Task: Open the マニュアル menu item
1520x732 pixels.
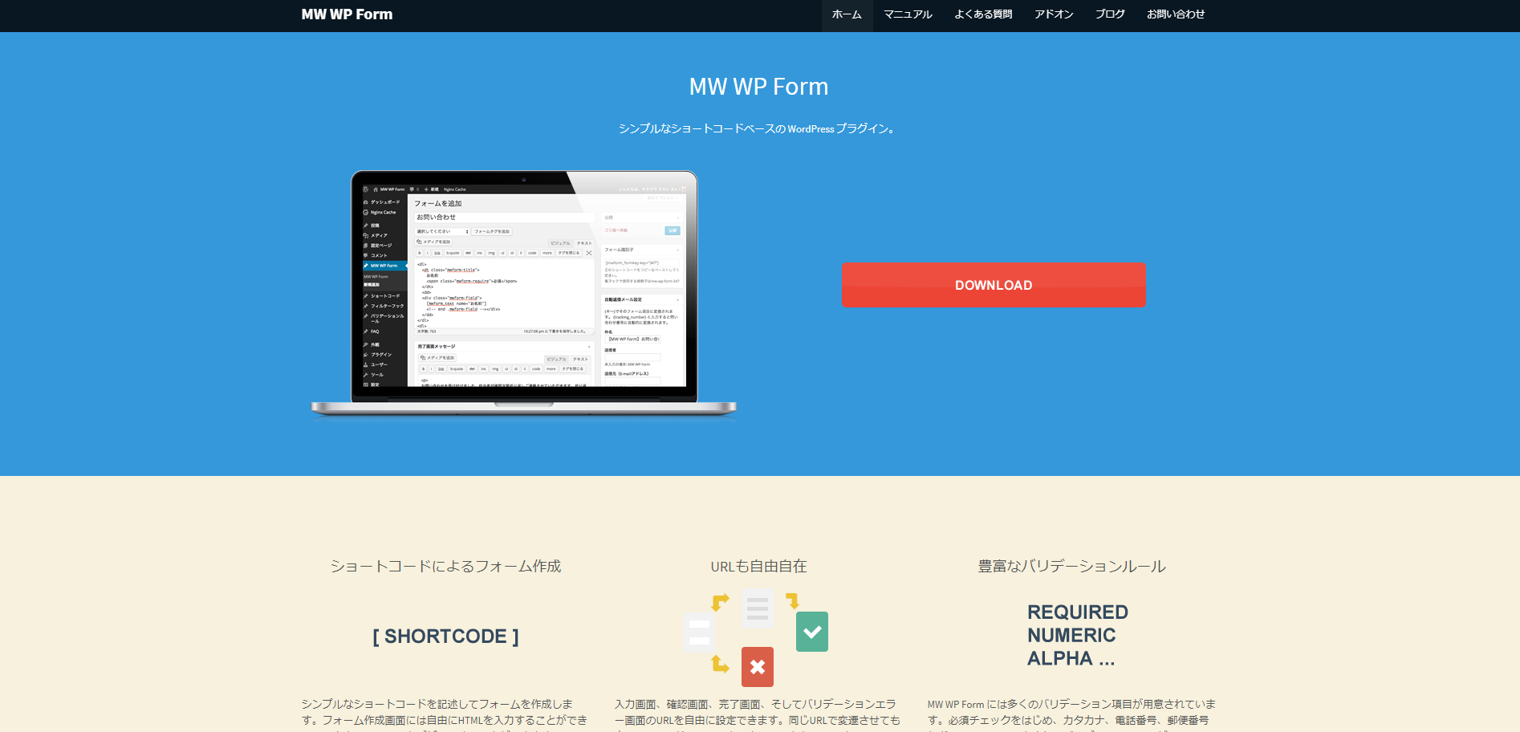Action: coord(908,15)
